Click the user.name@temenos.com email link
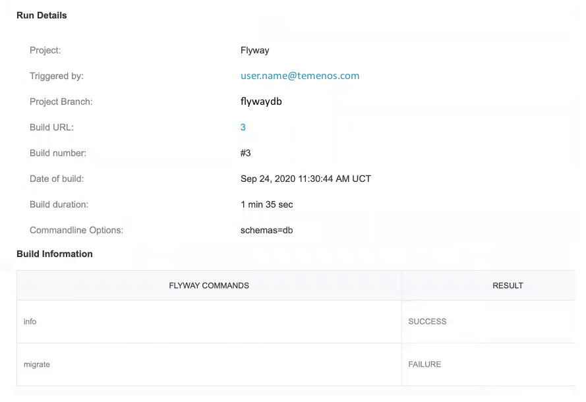Image resolution: width=586 pixels, height=402 pixels. pos(300,76)
